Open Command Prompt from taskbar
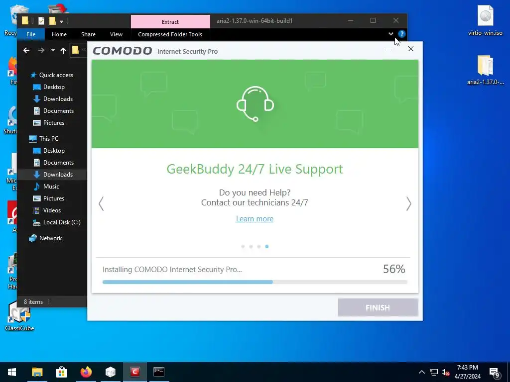The image size is (510, 382). pos(159,372)
